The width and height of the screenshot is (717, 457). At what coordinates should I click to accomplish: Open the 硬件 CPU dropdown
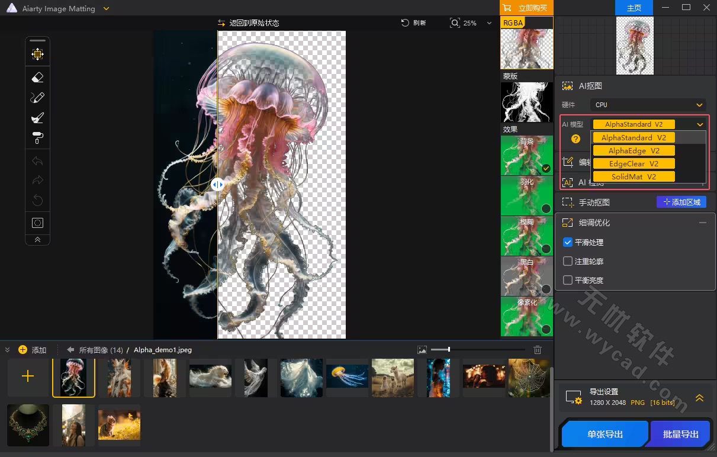pos(648,105)
